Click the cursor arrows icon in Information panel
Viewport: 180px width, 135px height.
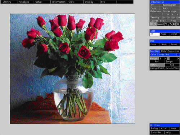tap(168, 24)
